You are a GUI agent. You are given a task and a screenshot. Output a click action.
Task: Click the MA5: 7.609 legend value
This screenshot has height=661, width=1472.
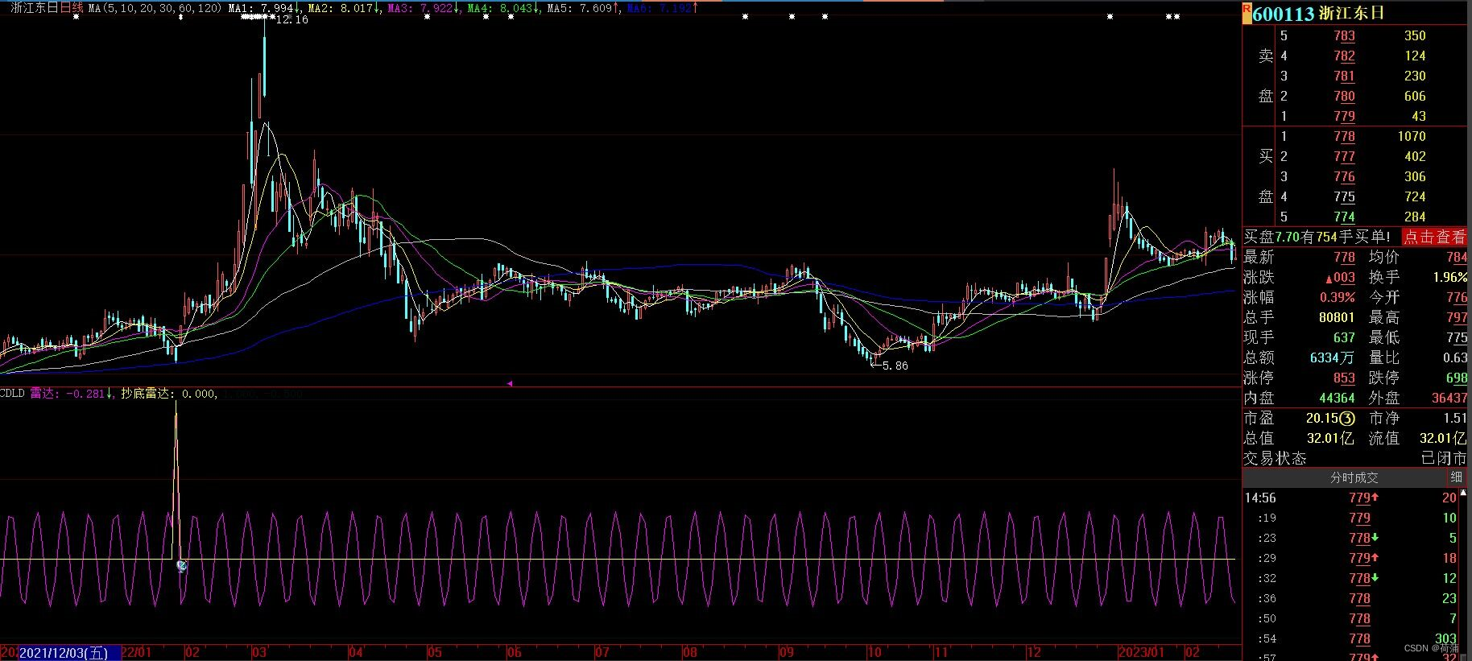[584, 8]
